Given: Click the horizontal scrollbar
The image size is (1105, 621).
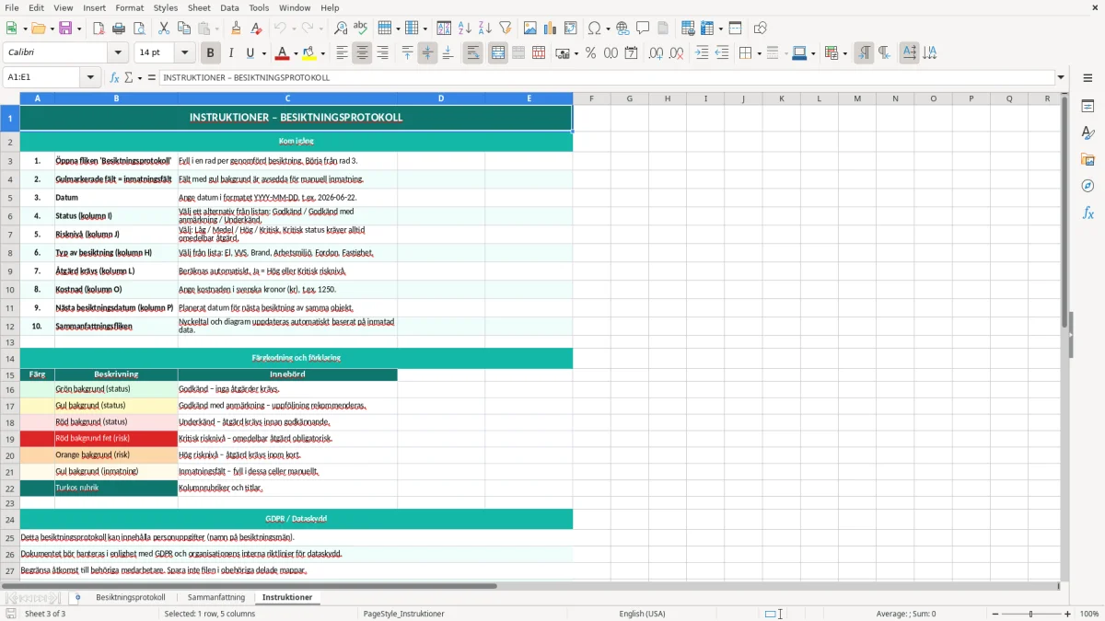Looking at the screenshot, I should 249,586.
